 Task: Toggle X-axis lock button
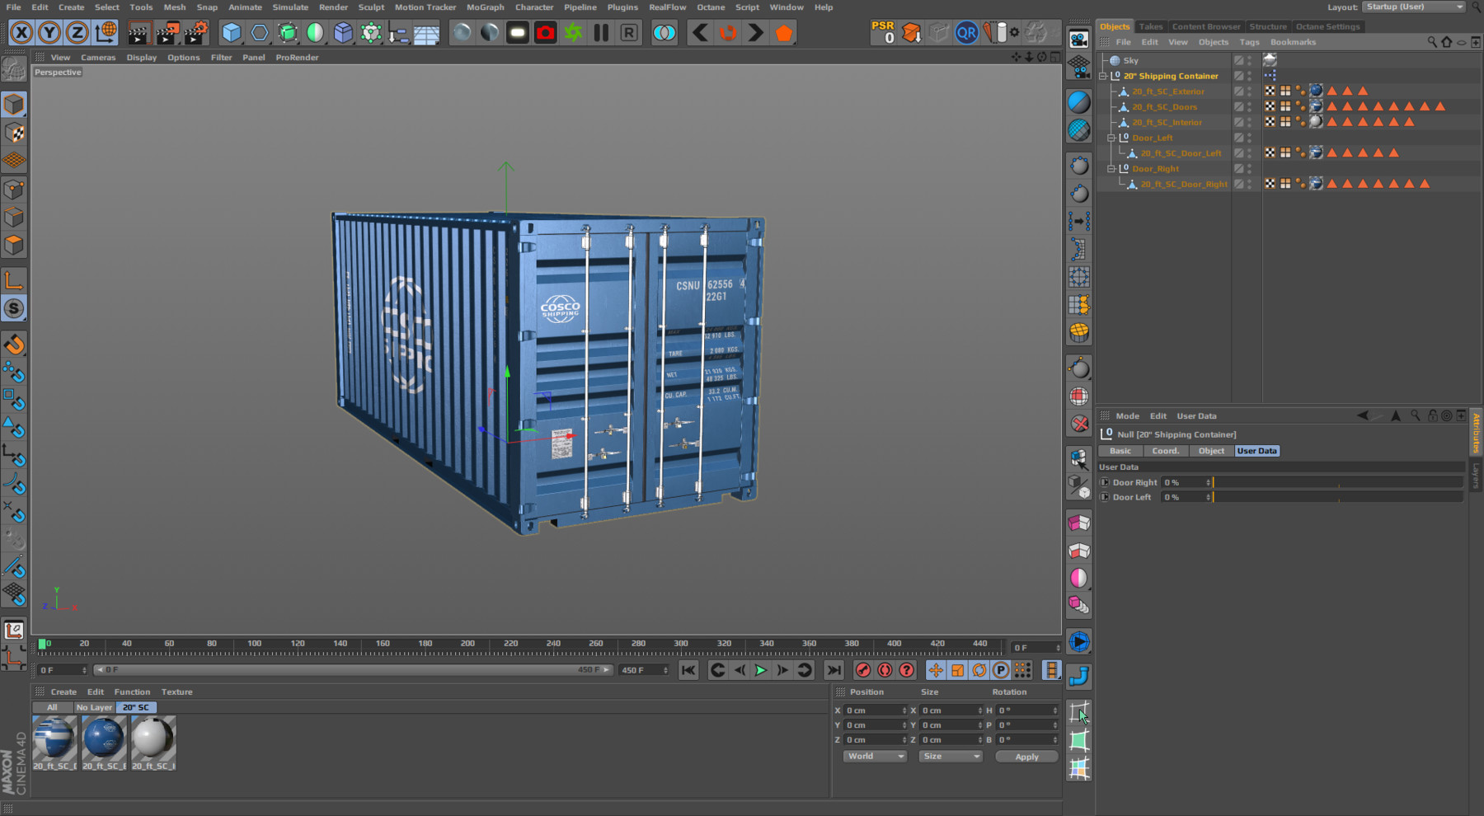pyautogui.click(x=21, y=33)
